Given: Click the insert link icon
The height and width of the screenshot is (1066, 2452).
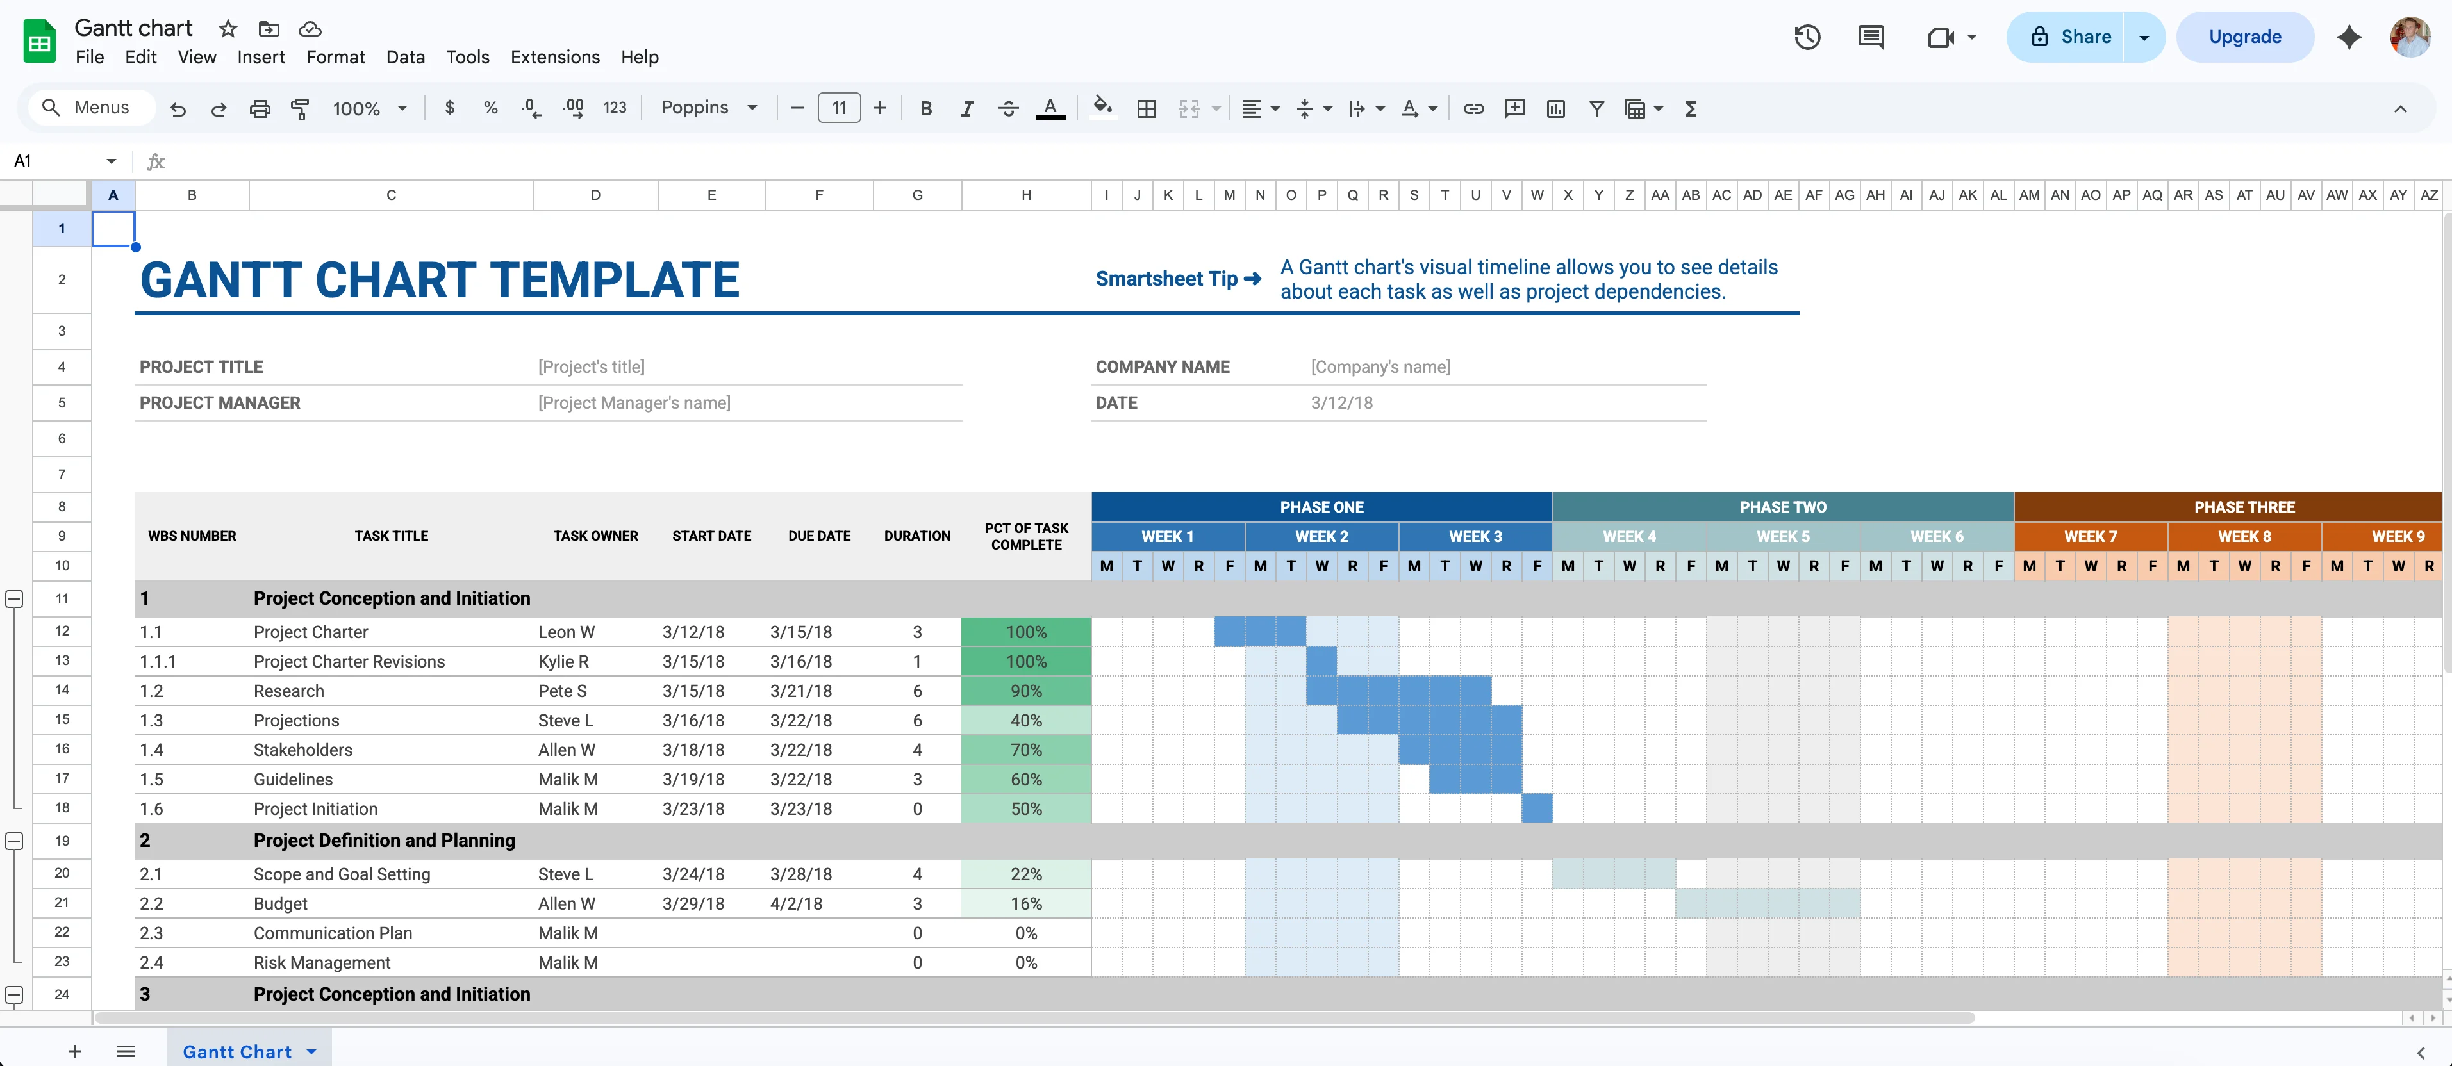Looking at the screenshot, I should click(1473, 108).
